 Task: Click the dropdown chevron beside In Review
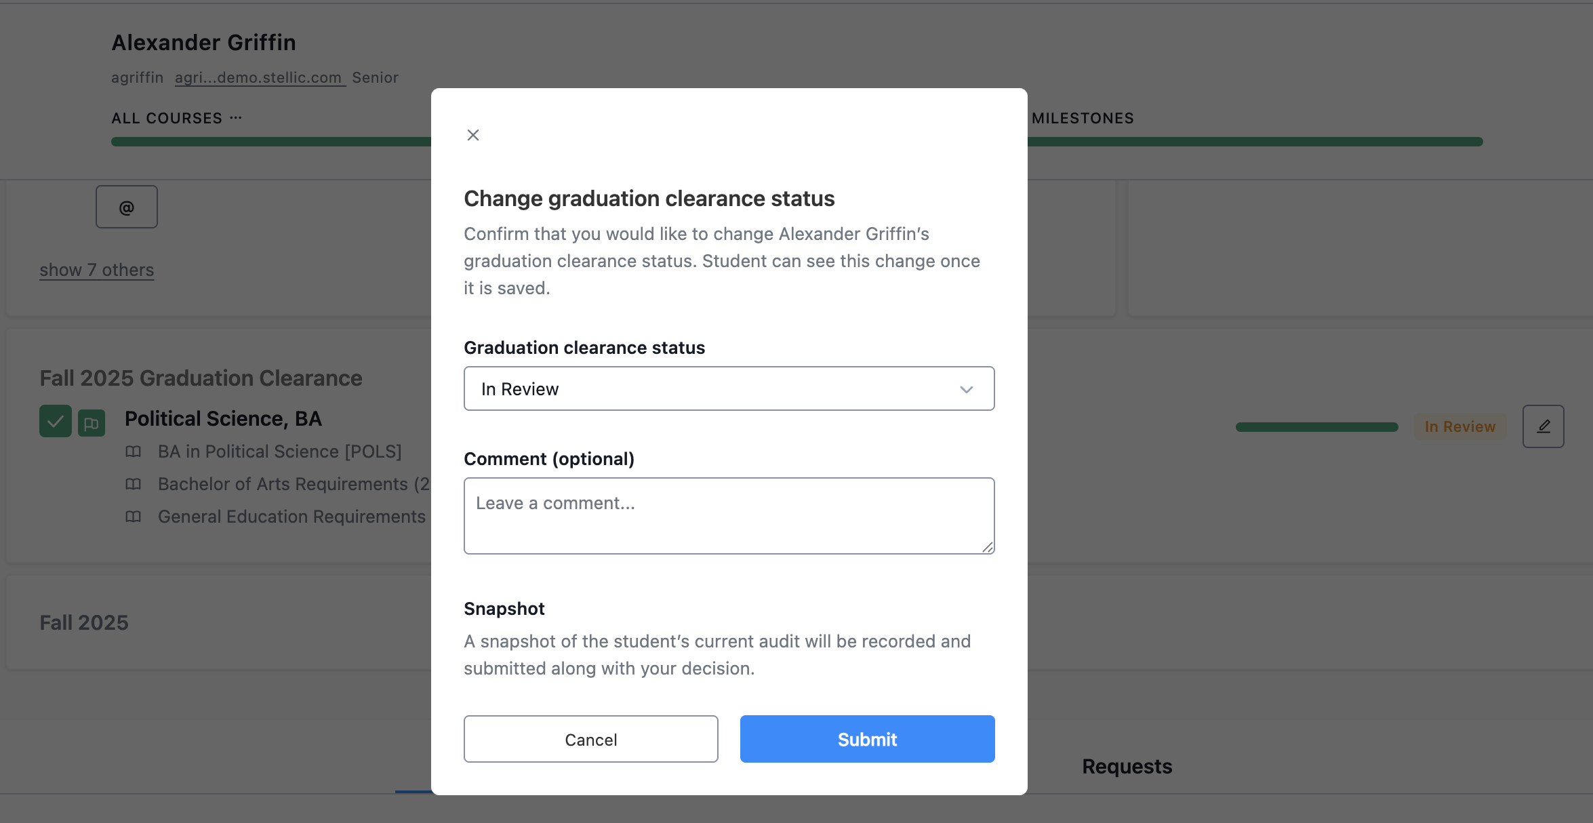[x=966, y=389]
